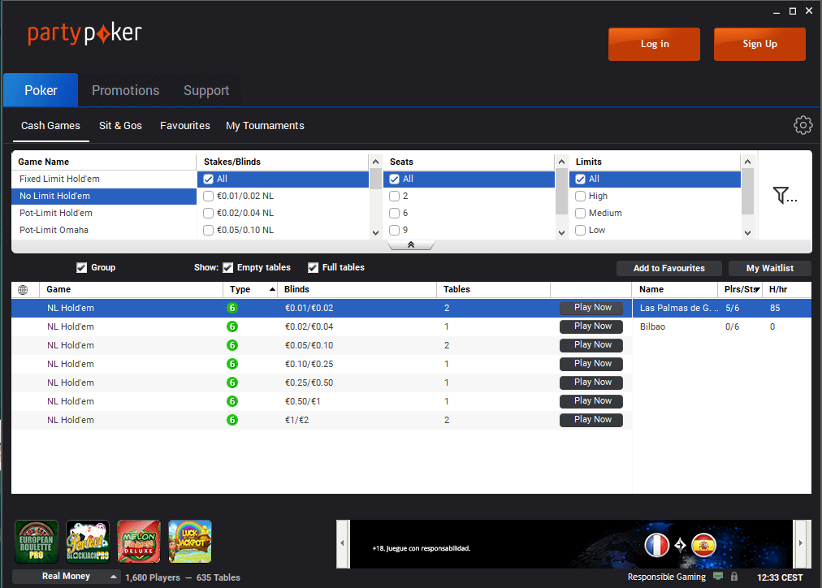
Task: Open the My Tournaments tab
Action: [x=266, y=126]
